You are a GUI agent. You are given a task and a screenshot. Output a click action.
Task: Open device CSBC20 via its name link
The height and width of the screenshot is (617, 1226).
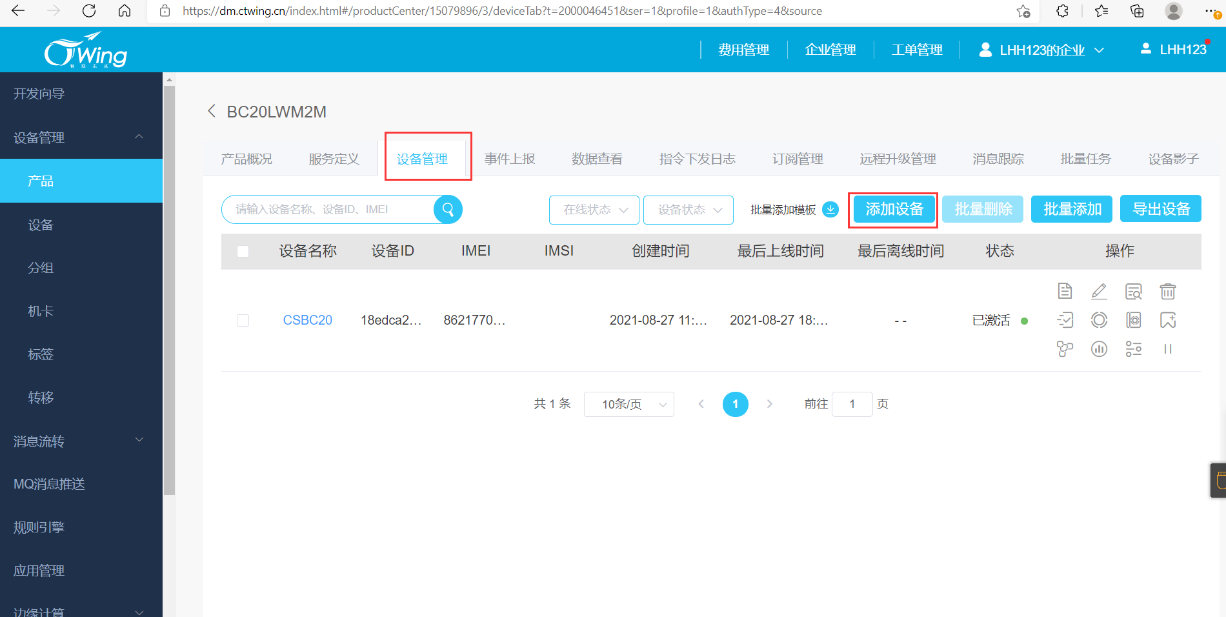308,319
